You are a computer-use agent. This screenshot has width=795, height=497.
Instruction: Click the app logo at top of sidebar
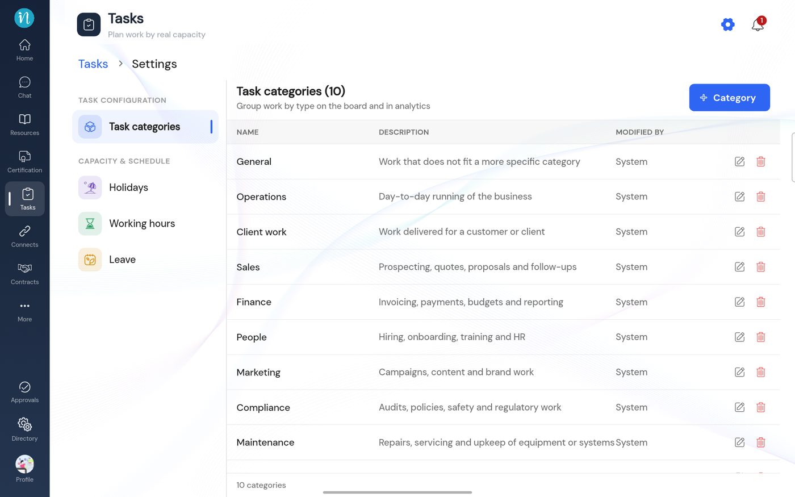(24, 18)
